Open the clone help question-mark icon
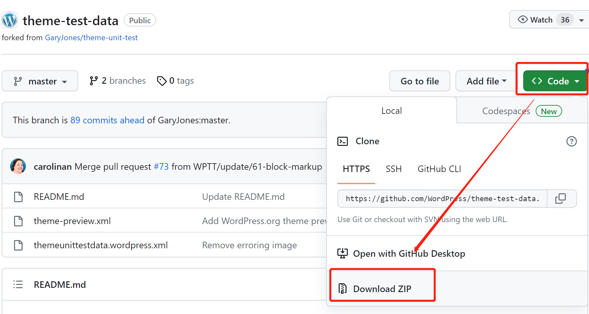Image resolution: width=589 pixels, height=314 pixels. click(x=571, y=141)
